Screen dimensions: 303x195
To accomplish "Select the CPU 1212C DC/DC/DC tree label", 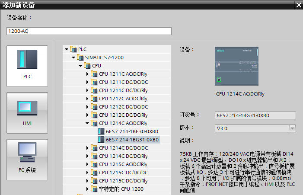I will coord(124,107).
